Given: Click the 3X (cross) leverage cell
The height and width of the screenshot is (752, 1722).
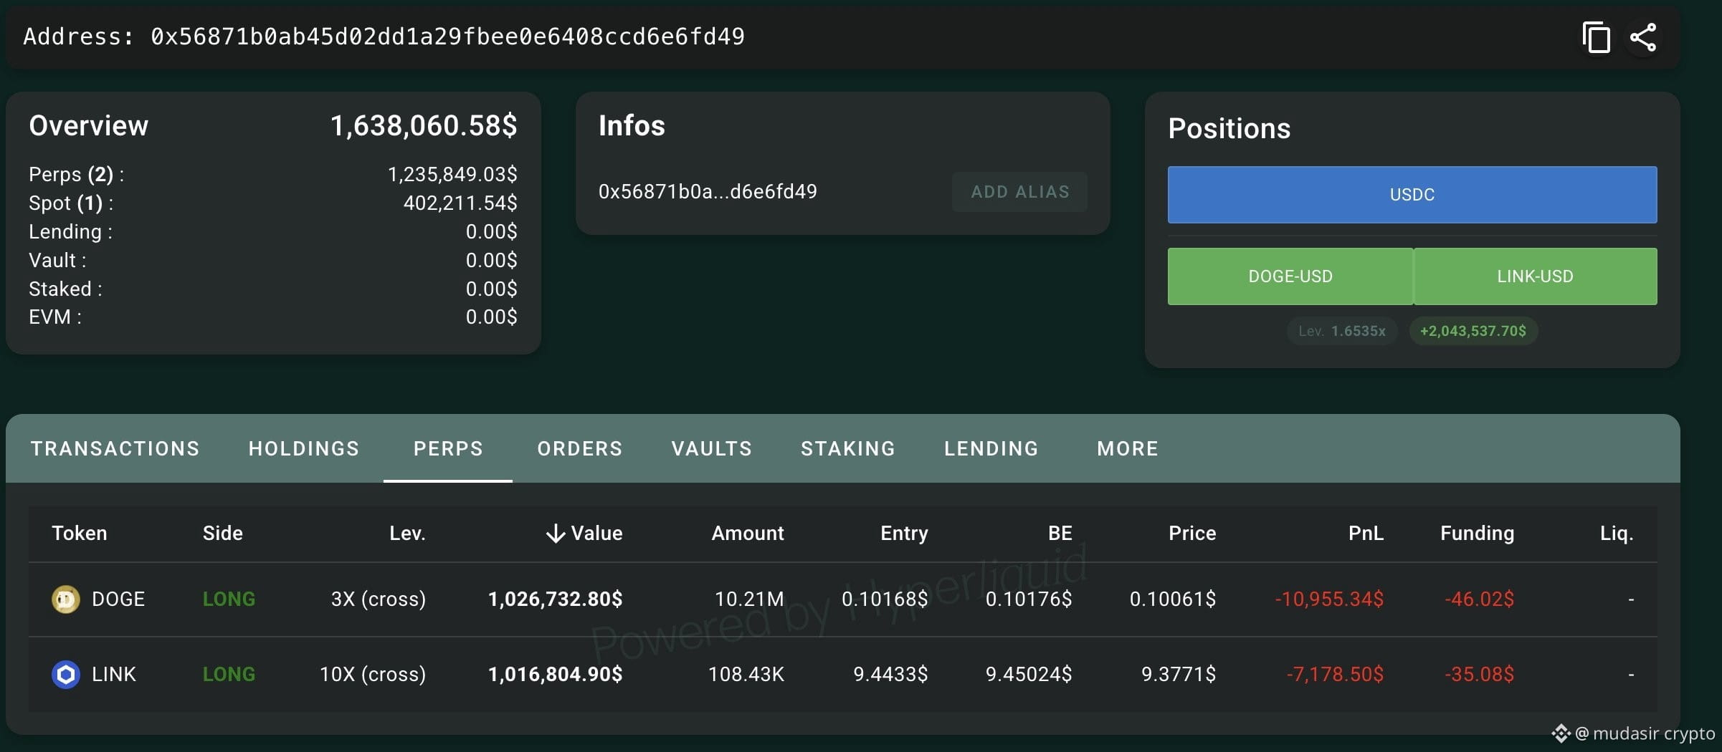Looking at the screenshot, I should tap(378, 599).
